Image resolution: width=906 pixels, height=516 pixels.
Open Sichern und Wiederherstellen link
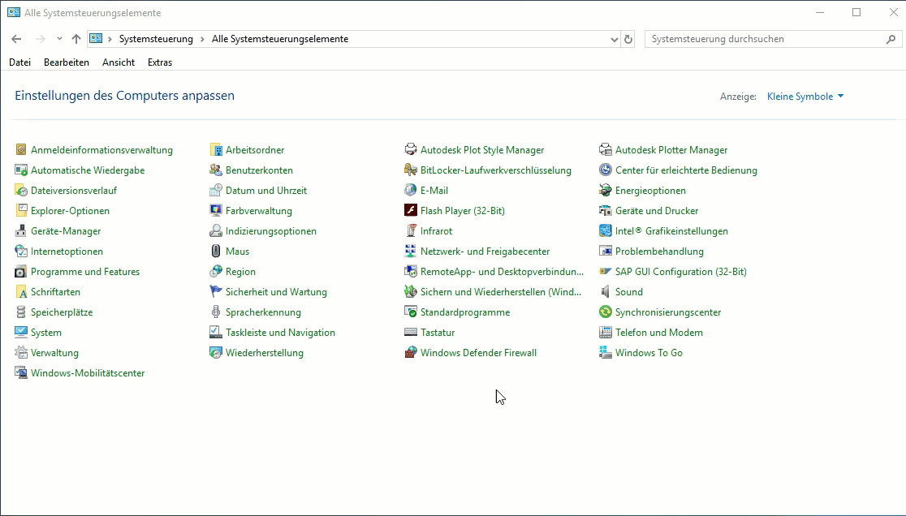click(501, 291)
